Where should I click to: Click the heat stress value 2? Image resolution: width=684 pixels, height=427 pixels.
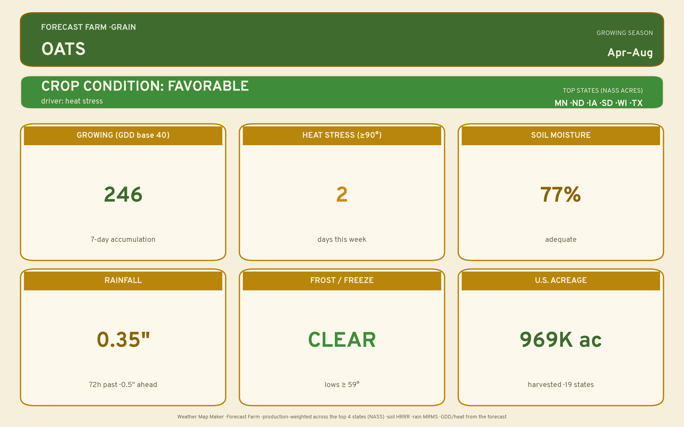(342, 195)
